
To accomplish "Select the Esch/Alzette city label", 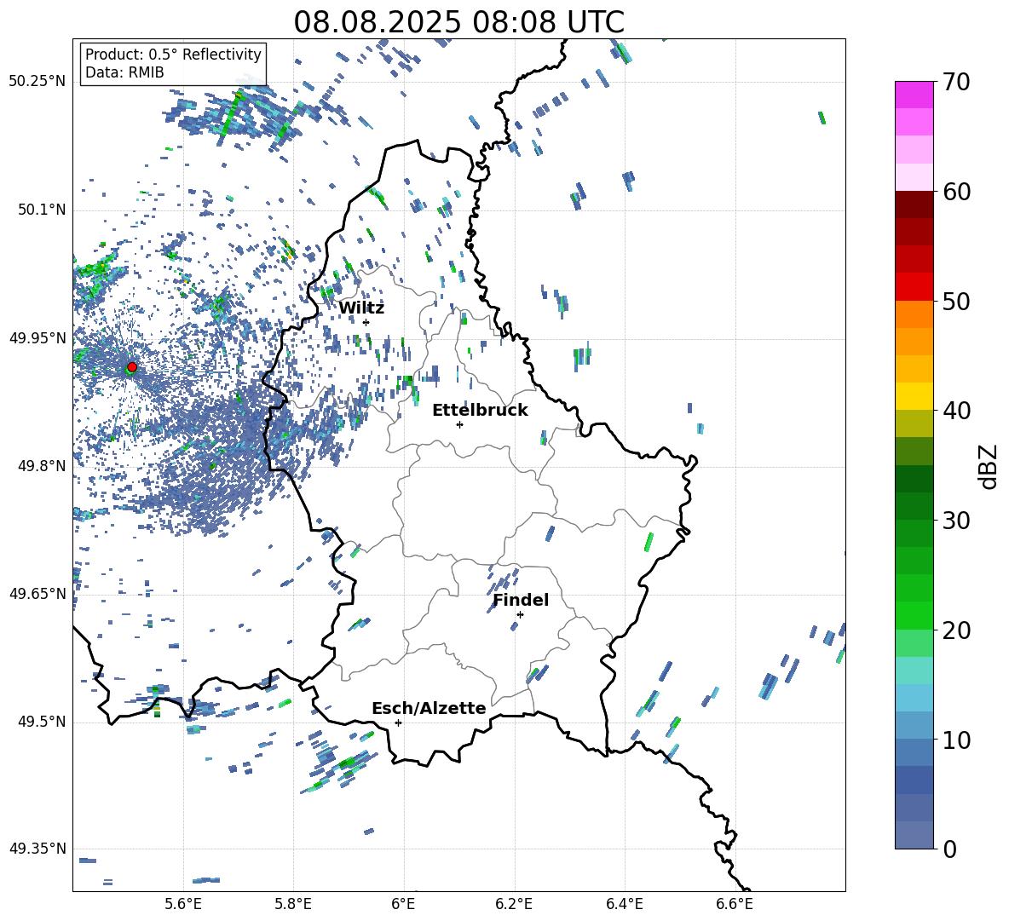I will coord(429,708).
